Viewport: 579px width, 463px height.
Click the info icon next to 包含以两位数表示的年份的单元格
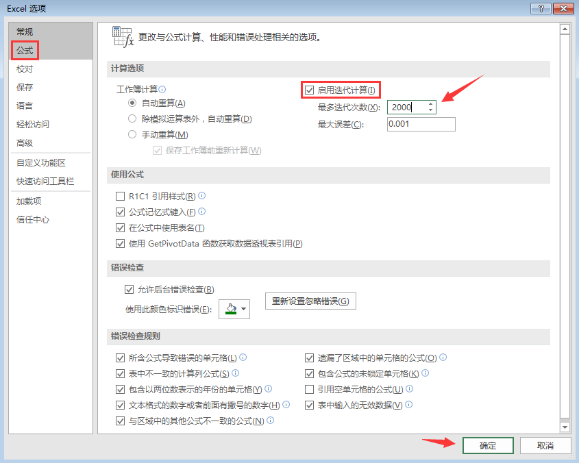(269, 388)
